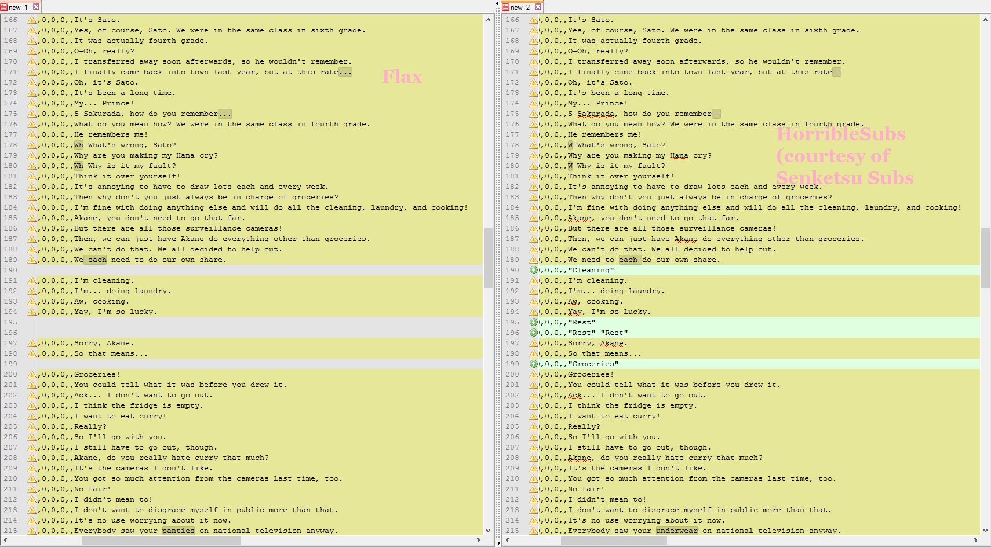Viewport: 991px width, 548px height.
Task: Click the scroll-up arrow of the new 2 pane
Action: click(x=985, y=20)
